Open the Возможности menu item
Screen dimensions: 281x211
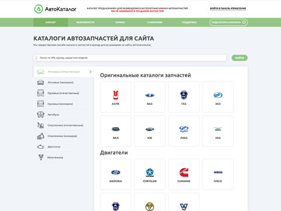pos(85,22)
